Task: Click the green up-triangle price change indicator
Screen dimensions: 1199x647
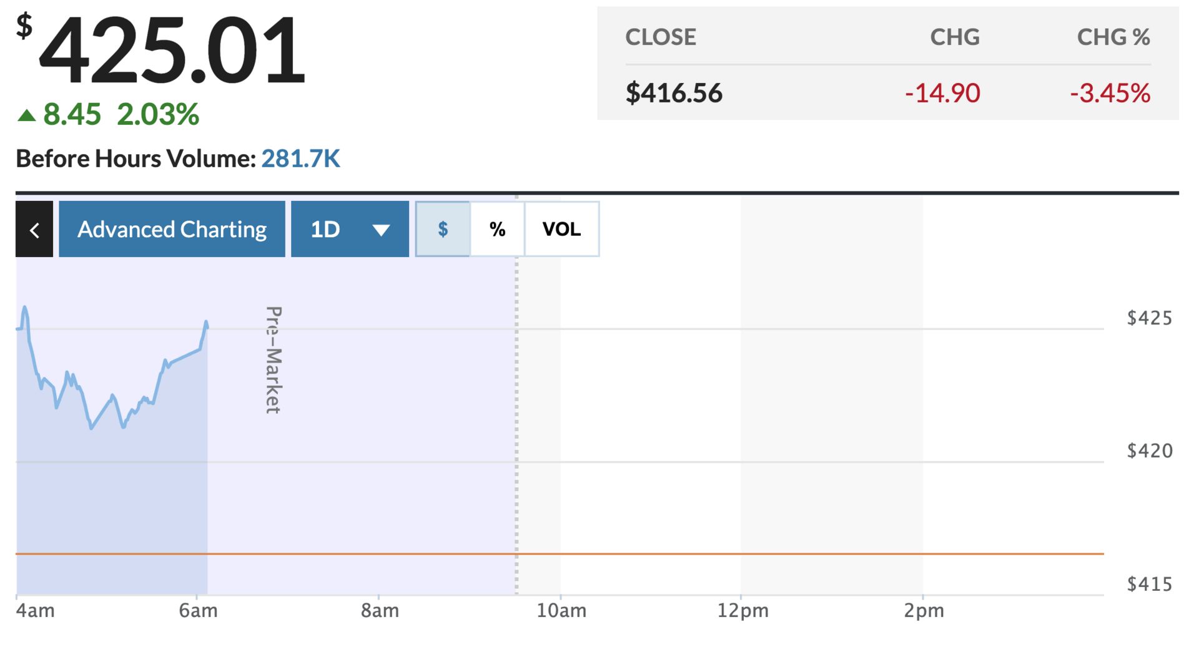Action: click(26, 115)
